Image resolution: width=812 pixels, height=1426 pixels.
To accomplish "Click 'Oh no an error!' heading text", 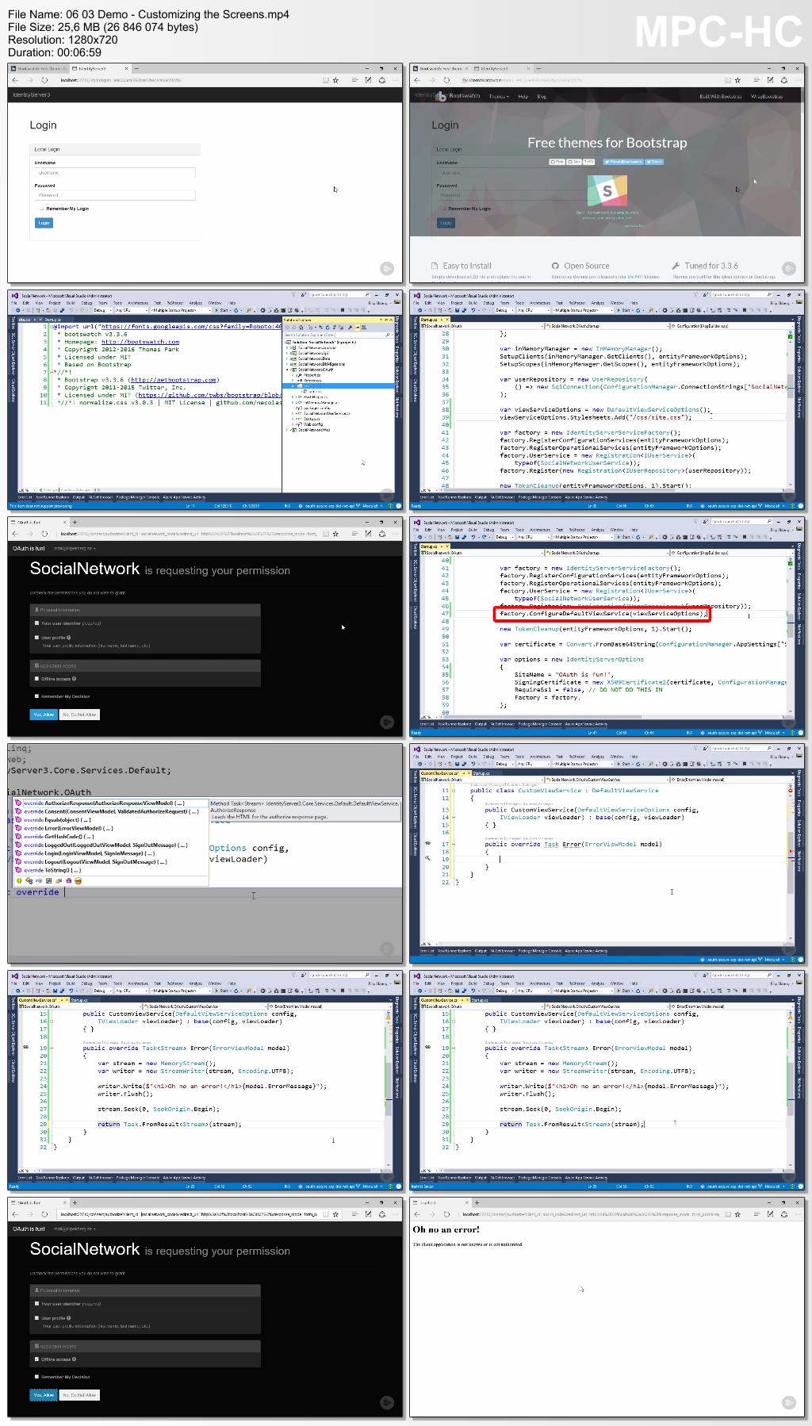I will point(446,1230).
